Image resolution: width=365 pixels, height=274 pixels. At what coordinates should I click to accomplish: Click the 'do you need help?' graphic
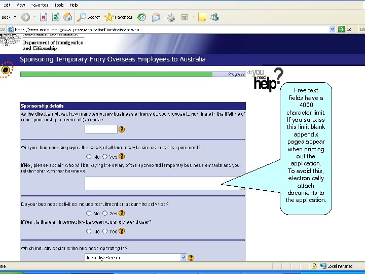pyautogui.click(x=266, y=79)
